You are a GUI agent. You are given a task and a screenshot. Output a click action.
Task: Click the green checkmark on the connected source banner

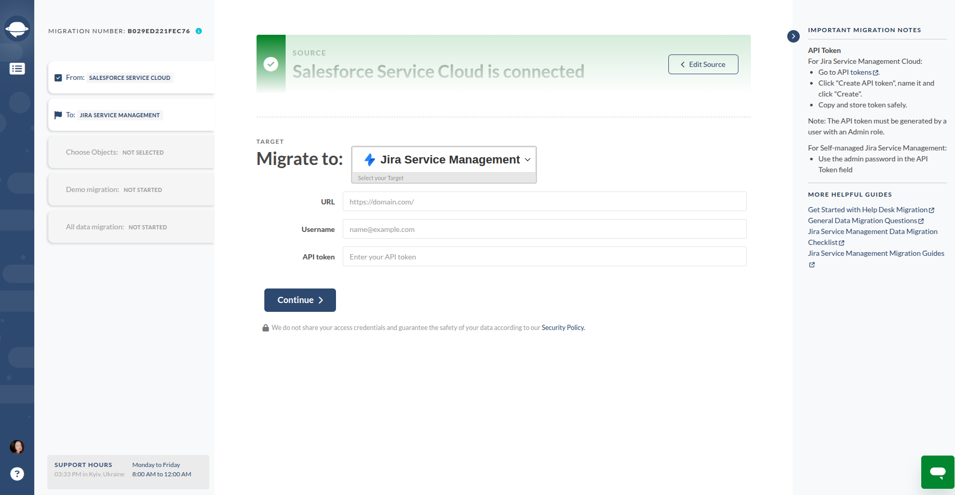pyautogui.click(x=271, y=64)
